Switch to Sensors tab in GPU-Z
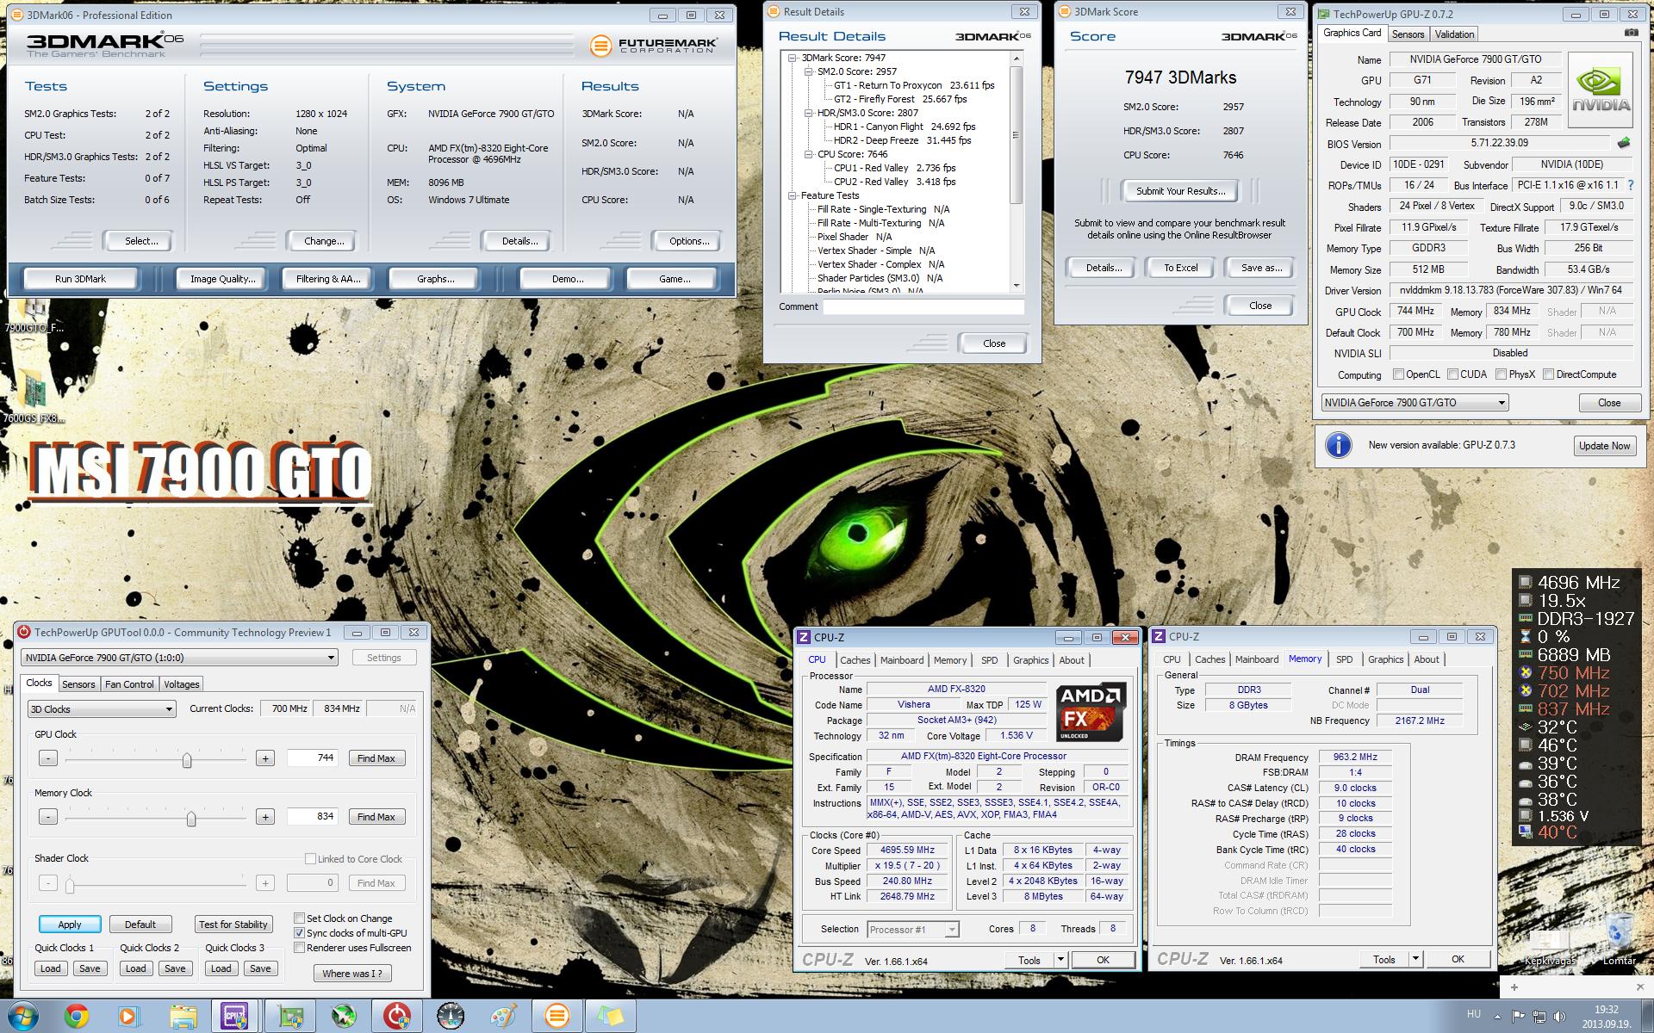The height and width of the screenshot is (1033, 1654). [1408, 34]
